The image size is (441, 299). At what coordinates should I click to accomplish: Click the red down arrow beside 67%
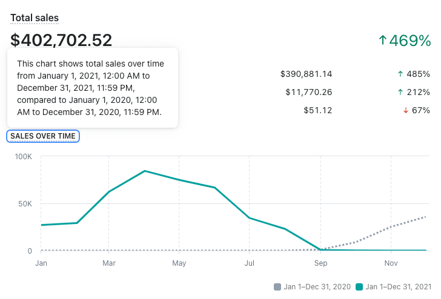coord(405,110)
